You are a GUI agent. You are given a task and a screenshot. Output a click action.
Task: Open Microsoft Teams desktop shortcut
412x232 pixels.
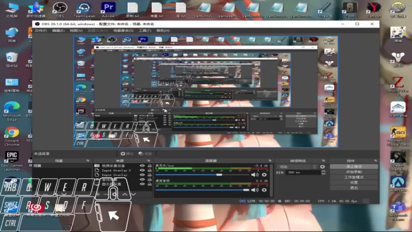pyautogui.click(x=398, y=211)
